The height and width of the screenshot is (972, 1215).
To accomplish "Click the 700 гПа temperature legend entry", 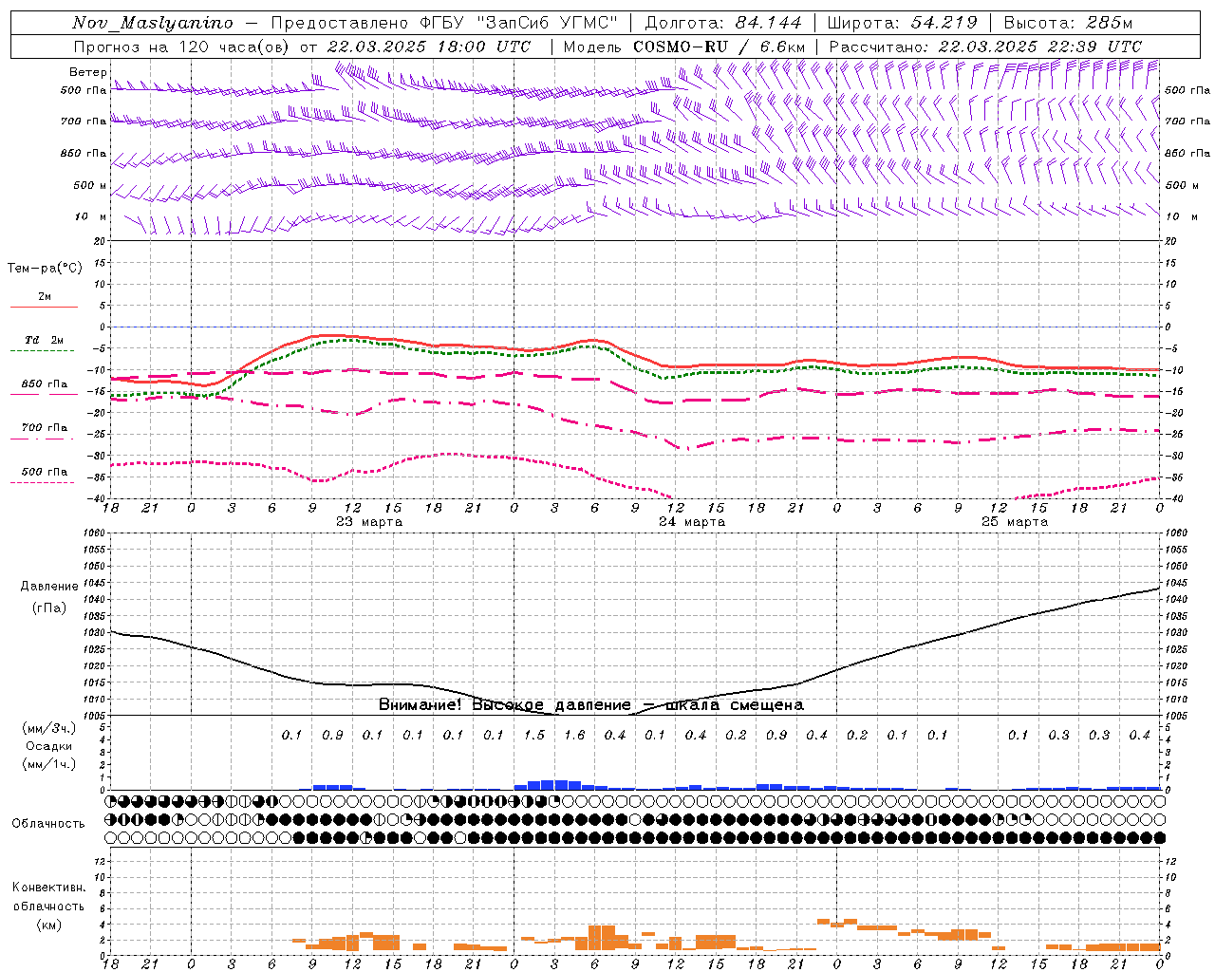I will pos(45,428).
